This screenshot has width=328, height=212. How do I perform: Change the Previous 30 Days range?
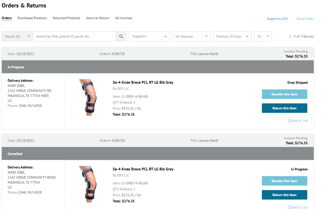(x=232, y=36)
